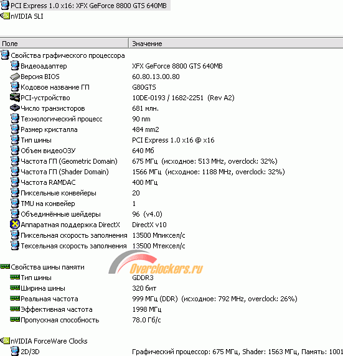Screen dimensions: 343x356
Task: Click the Тексельная скорость заполнения icon
Action: (x=15, y=246)
